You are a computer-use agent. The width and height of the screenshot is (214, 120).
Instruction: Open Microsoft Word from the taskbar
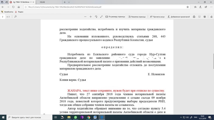(95, 117)
